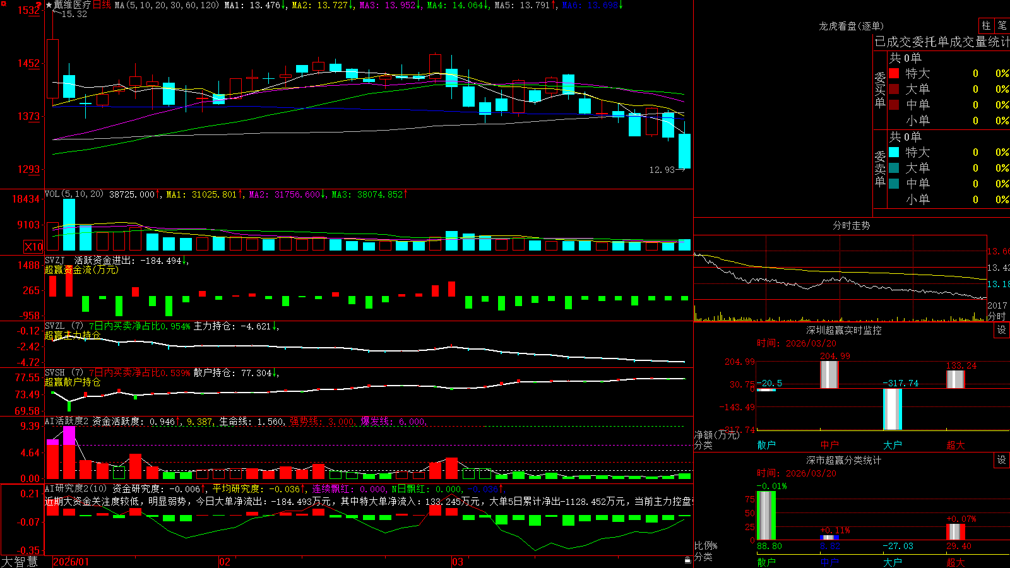Switch order view to 笔 tick mode
The width and height of the screenshot is (1010, 568).
1002,25
